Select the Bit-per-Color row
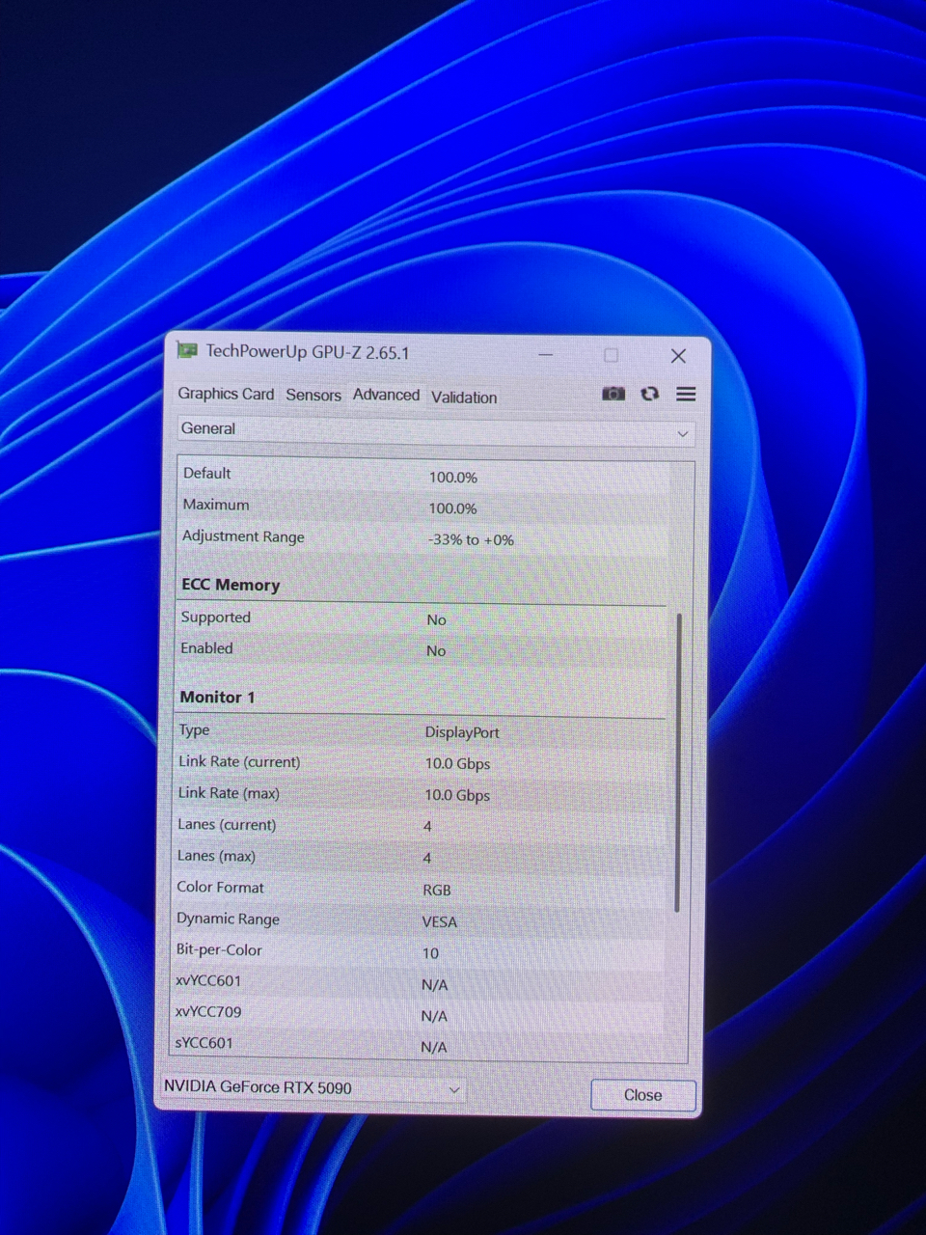This screenshot has width=926, height=1235. tap(420, 951)
